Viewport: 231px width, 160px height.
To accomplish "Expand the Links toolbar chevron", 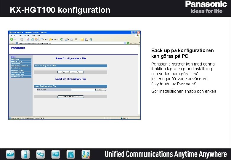I will 139,43.
